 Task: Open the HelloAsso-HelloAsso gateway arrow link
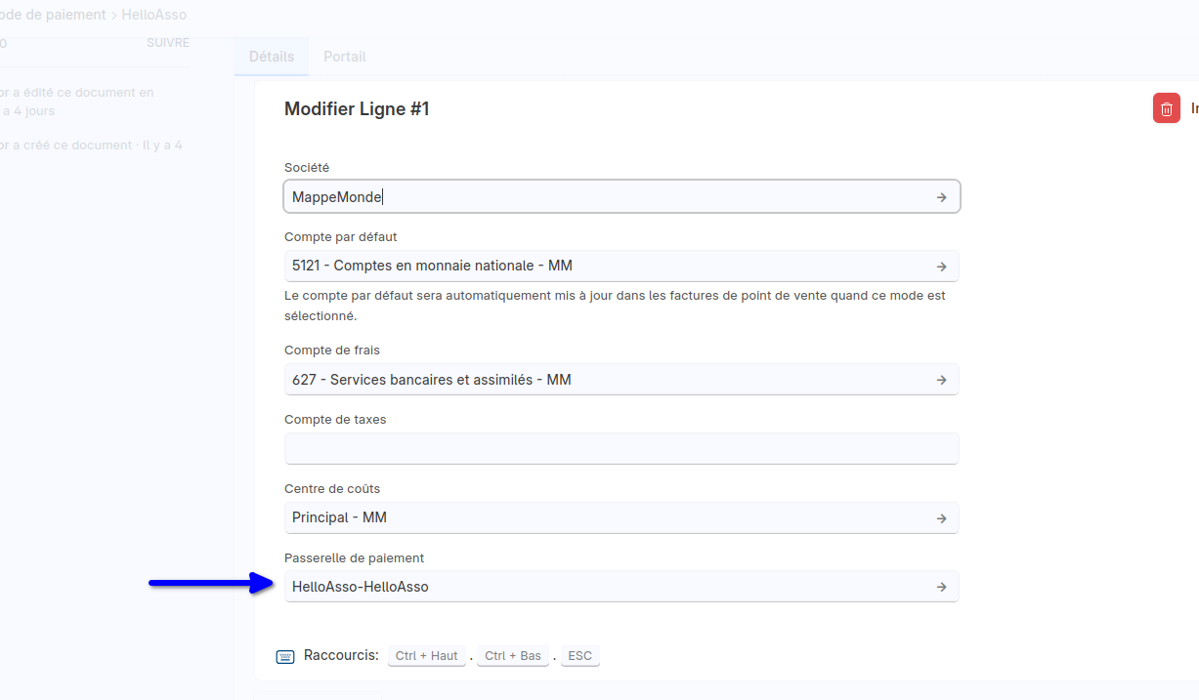pyautogui.click(x=941, y=587)
